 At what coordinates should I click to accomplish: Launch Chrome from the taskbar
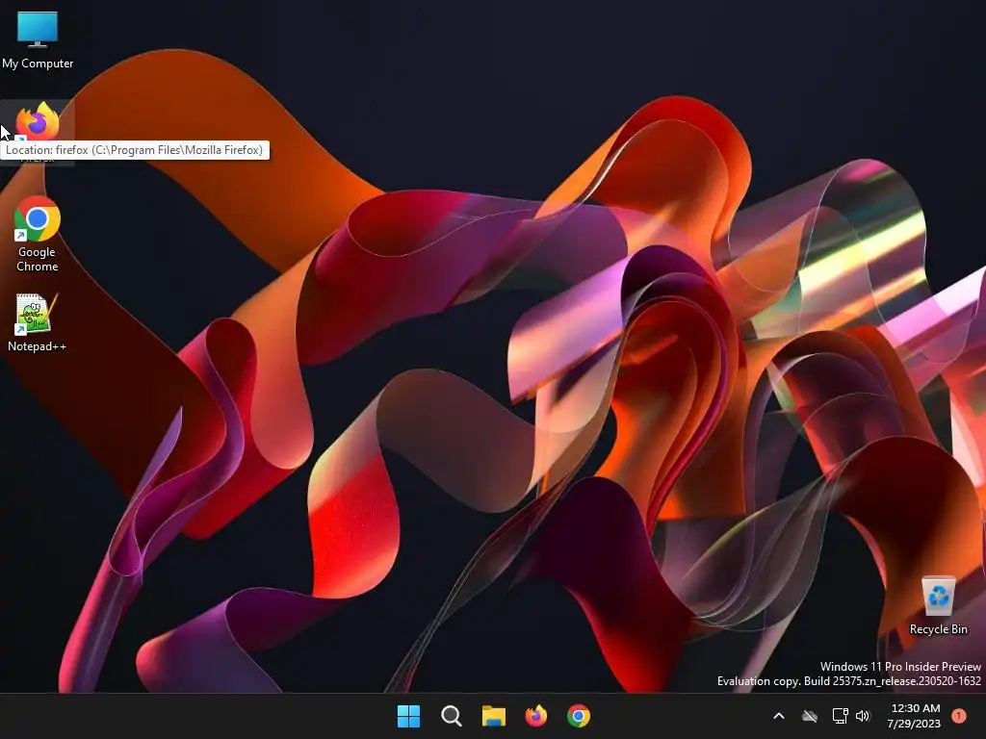click(579, 716)
